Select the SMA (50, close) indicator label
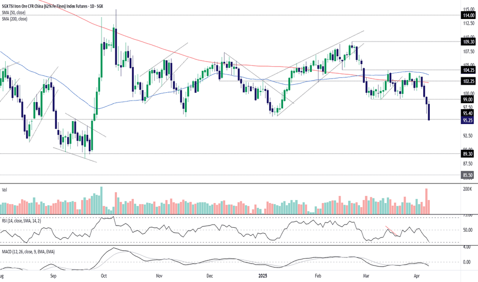Screen dimensions: 478x282 (x=14, y=12)
